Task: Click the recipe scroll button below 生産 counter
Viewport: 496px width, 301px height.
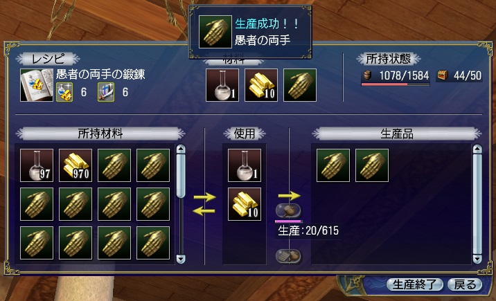Action: point(288,256)
